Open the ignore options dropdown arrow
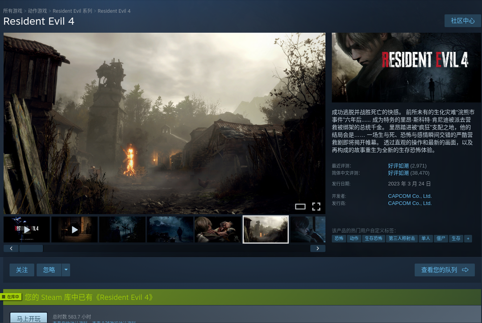Viewport: 482px width, 323px height. point(66,270)
